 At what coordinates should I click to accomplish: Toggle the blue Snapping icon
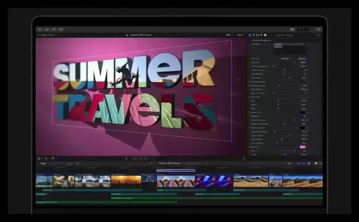303,164
